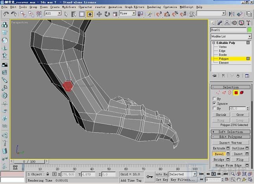Viewport: 254px width, 184px height.
Task: Select the Bind to Space Warp tool
Action: point(39,14)
